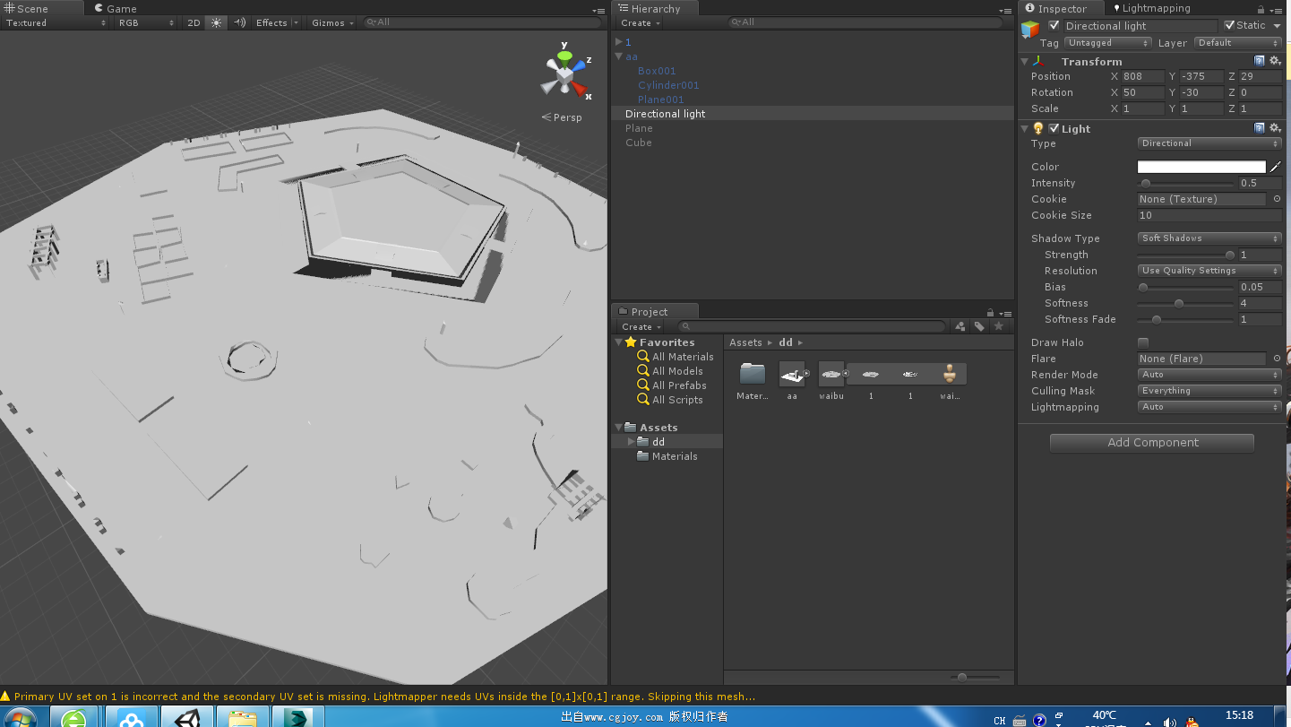
Task: Collapse the aa object in Hierarchy
Action: point(618,56)
